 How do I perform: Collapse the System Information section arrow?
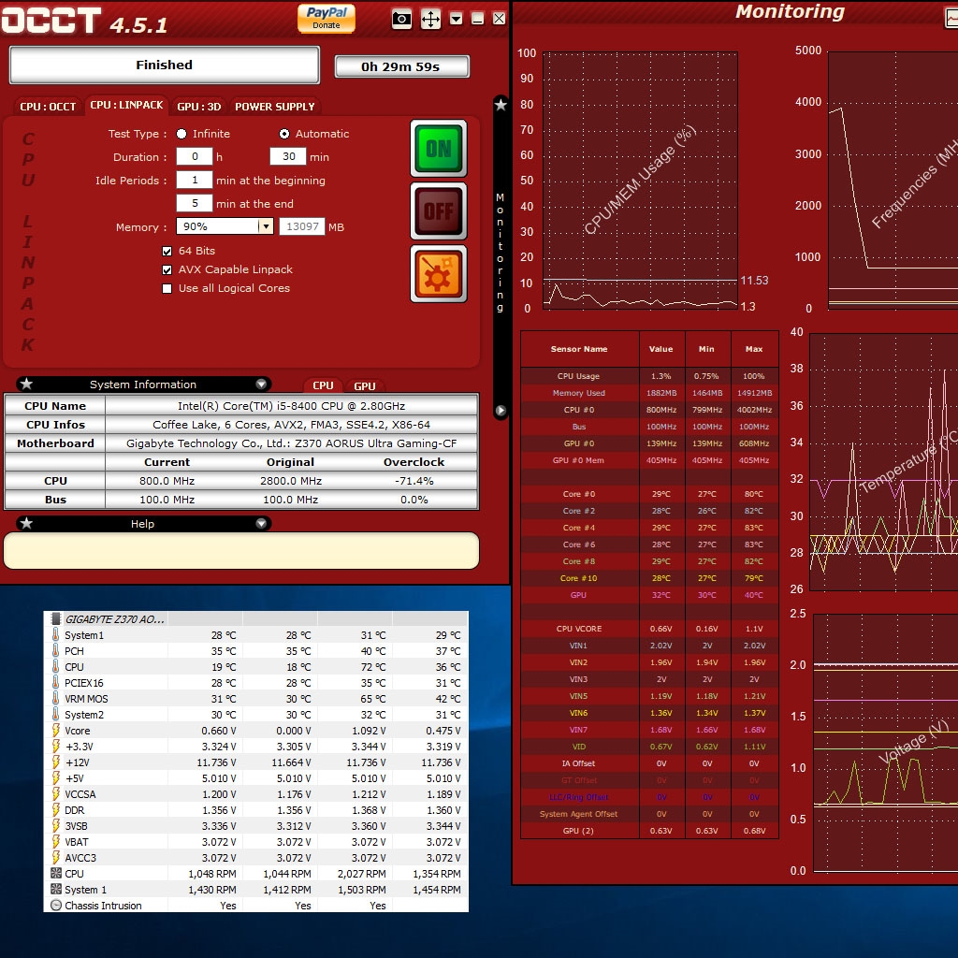[x=261, y=384]
